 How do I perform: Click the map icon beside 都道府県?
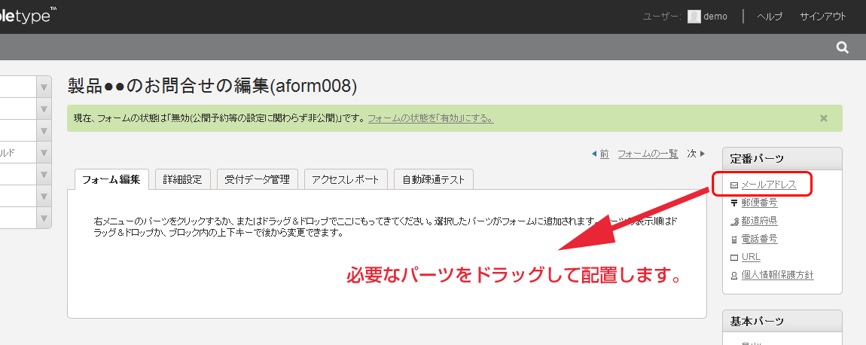pos(734,221)
